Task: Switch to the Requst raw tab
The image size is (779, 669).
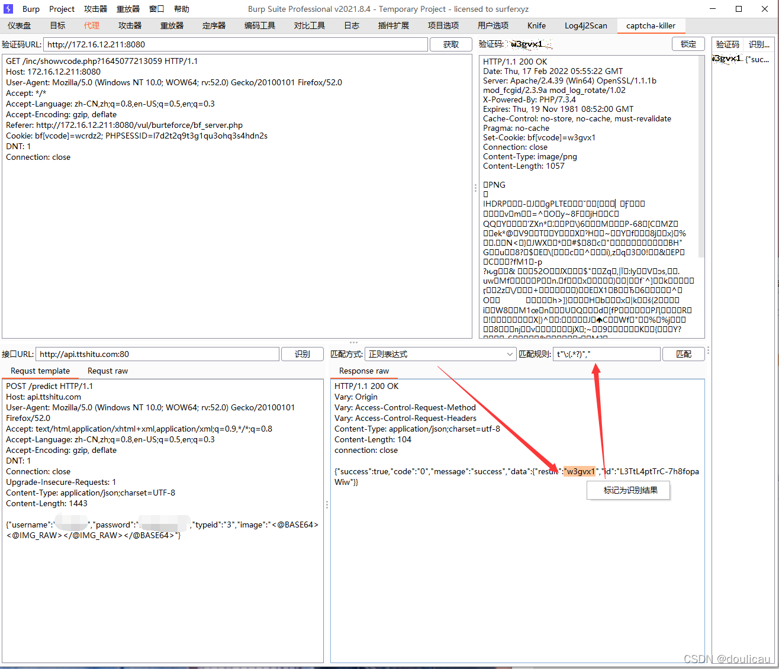Action: pos(108,371)
